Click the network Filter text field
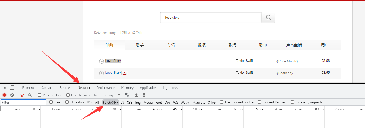 [x=24, y=102]
